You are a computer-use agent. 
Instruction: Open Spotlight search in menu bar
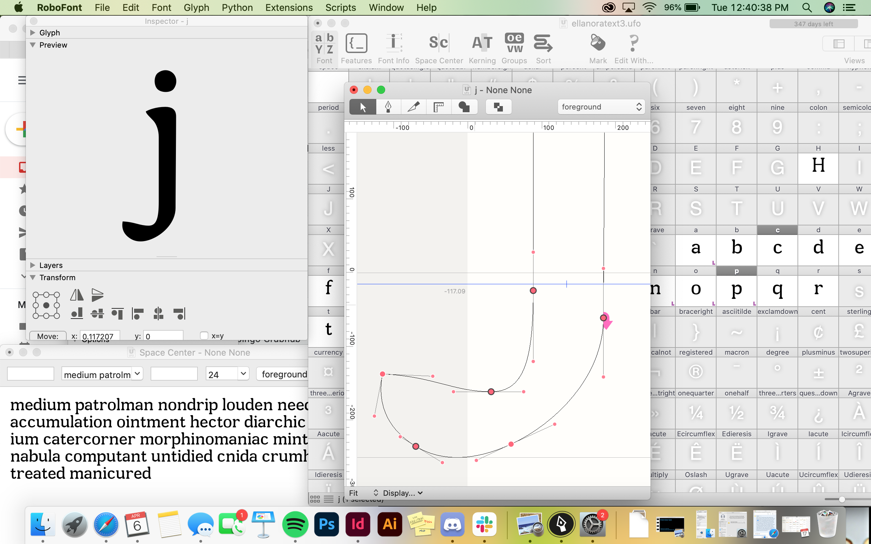coord(807,7)
